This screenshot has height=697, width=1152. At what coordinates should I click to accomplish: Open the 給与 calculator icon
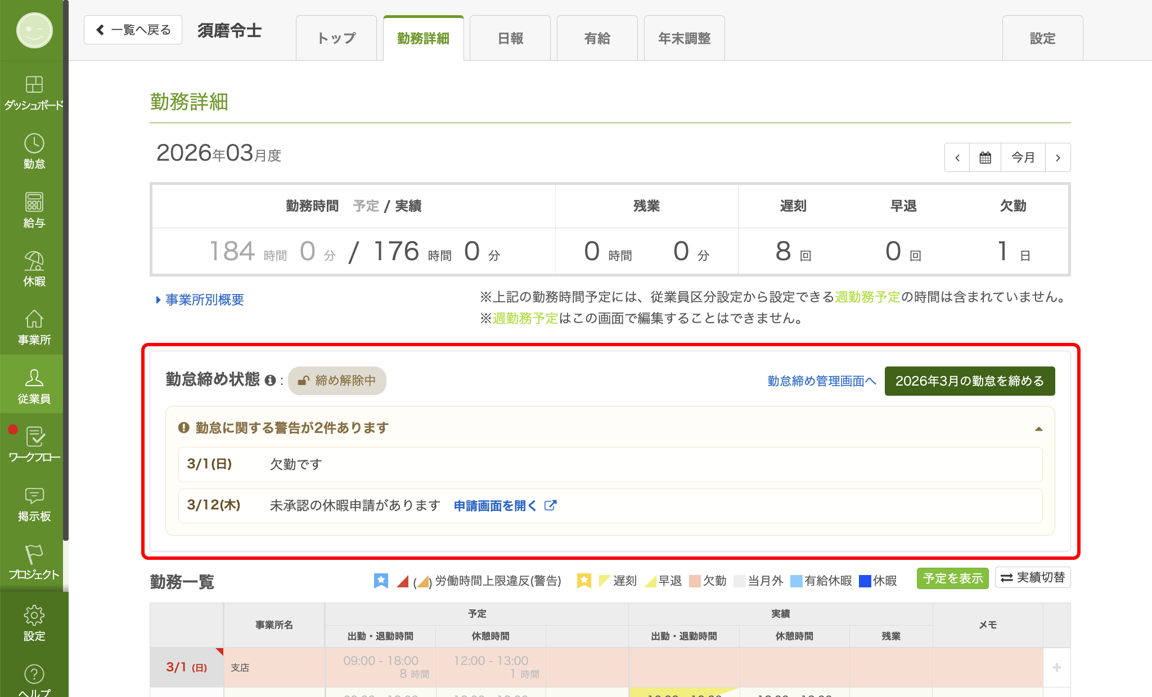[34, 203]
